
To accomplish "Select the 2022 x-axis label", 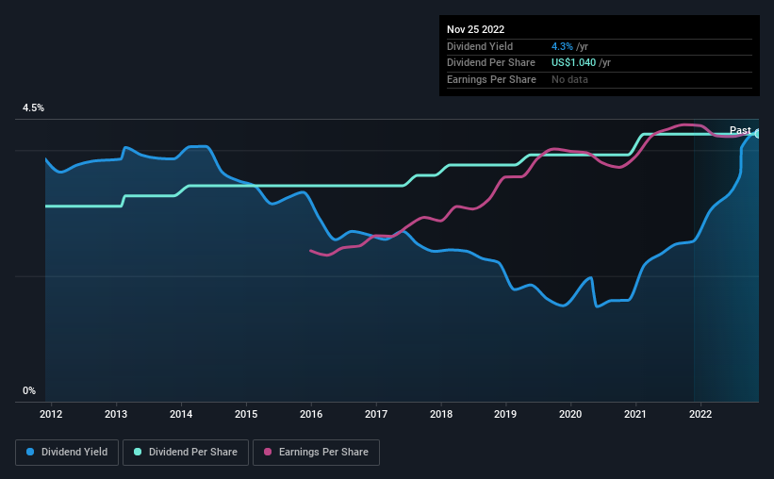I will click(x=700, y=414).
